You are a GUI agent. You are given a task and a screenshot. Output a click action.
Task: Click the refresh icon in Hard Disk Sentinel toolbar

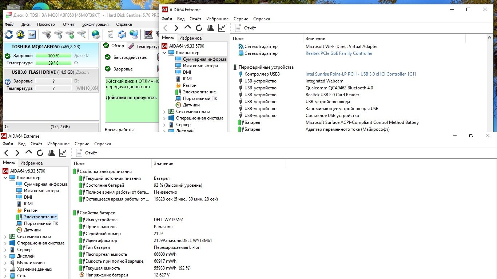click(x=9, y=35)
